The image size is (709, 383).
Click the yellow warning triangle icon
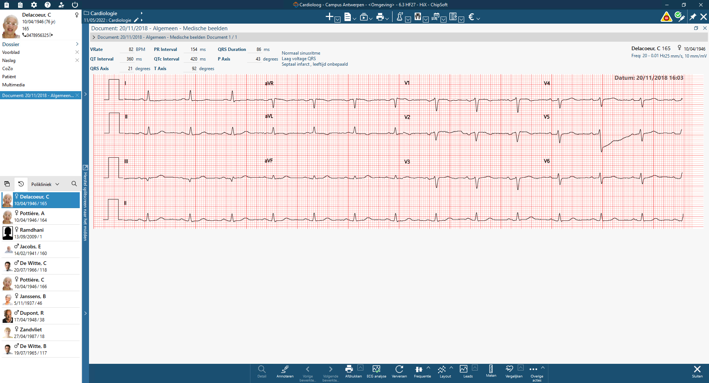[666, 17]
